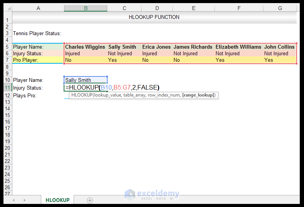This screenshot has width=304, height=207.
Task: Click [range_lookup] in the HLOOKUP tooltip
Action: pos(198,95)
